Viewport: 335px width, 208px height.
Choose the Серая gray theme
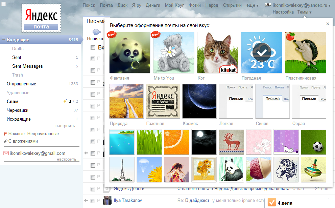309,101
